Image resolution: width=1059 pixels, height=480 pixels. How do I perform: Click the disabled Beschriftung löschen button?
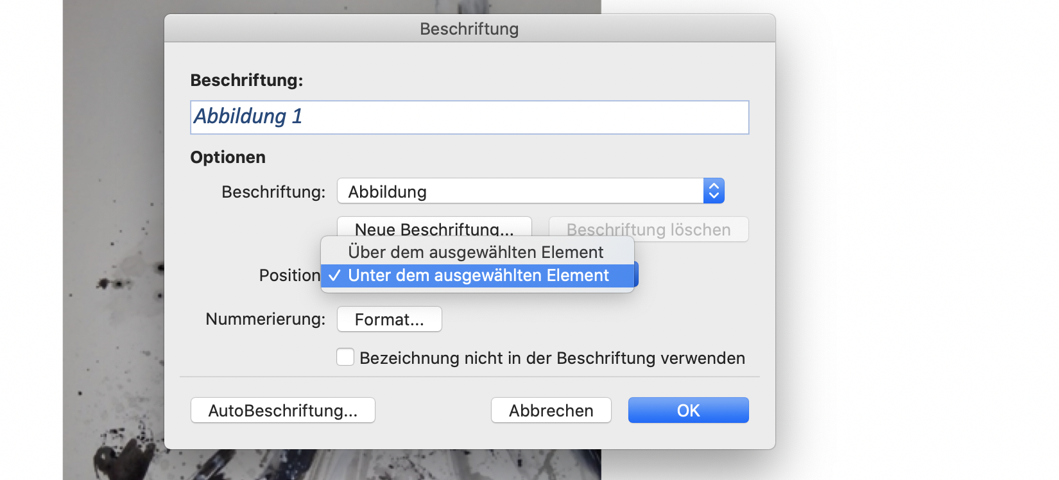click(648, 229)
